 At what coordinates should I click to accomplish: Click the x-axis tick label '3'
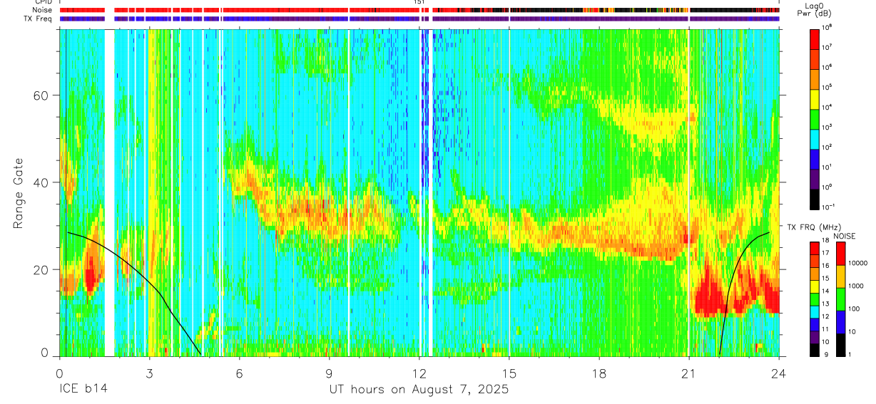tap(149, 373)
